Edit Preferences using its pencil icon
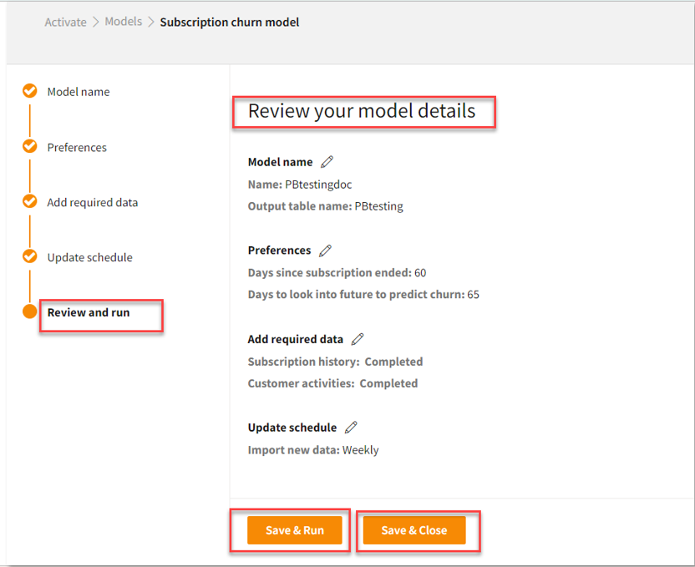Viewport: 695px width, 567px height. (x=326, y=251)
